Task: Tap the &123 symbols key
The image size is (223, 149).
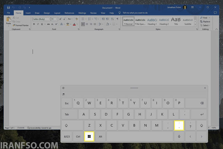Action: (67, 136)
